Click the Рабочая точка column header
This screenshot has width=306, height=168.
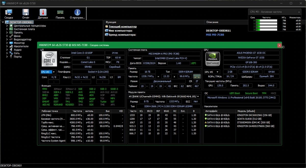tap(53, 111)
